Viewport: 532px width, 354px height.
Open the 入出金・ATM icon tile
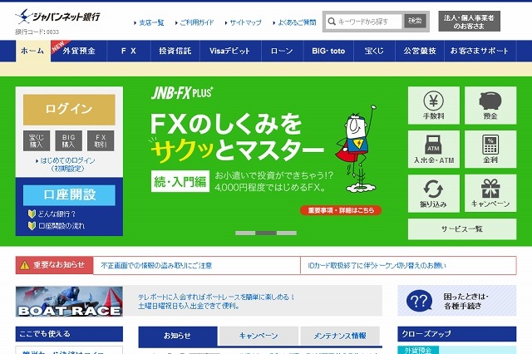(x=434, y=150)
